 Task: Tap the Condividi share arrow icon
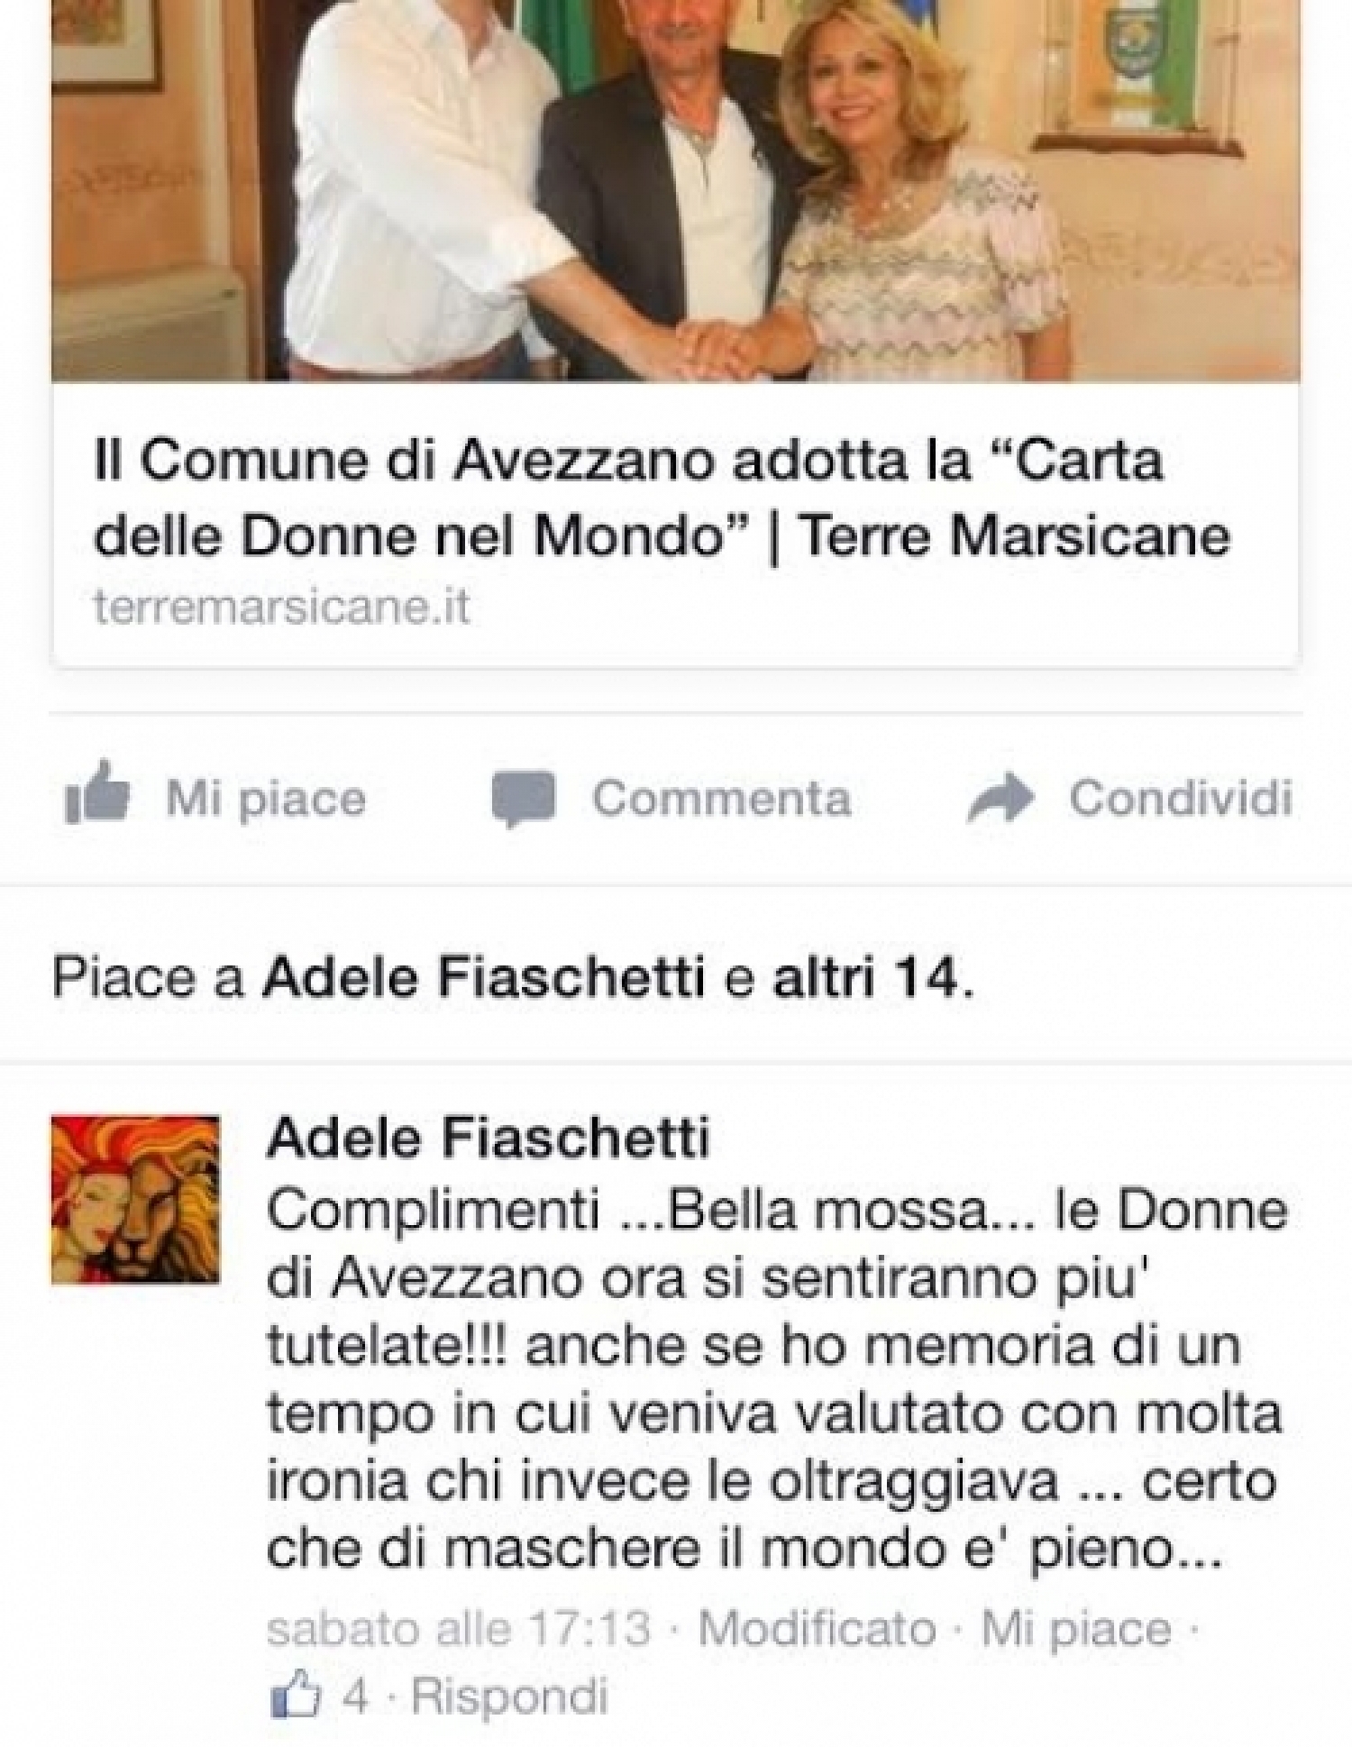[999, 797]
